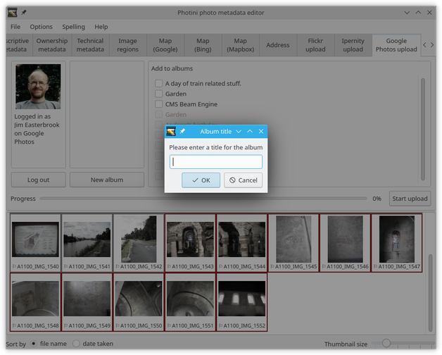This screenshot has width=442, height=355.
Task: Open the File menu
Action: click(15, 27)
